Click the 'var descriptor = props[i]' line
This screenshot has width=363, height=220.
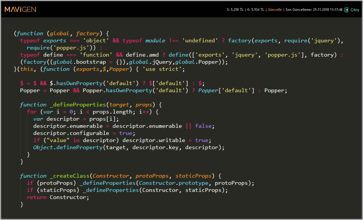[x=76, y=119]
